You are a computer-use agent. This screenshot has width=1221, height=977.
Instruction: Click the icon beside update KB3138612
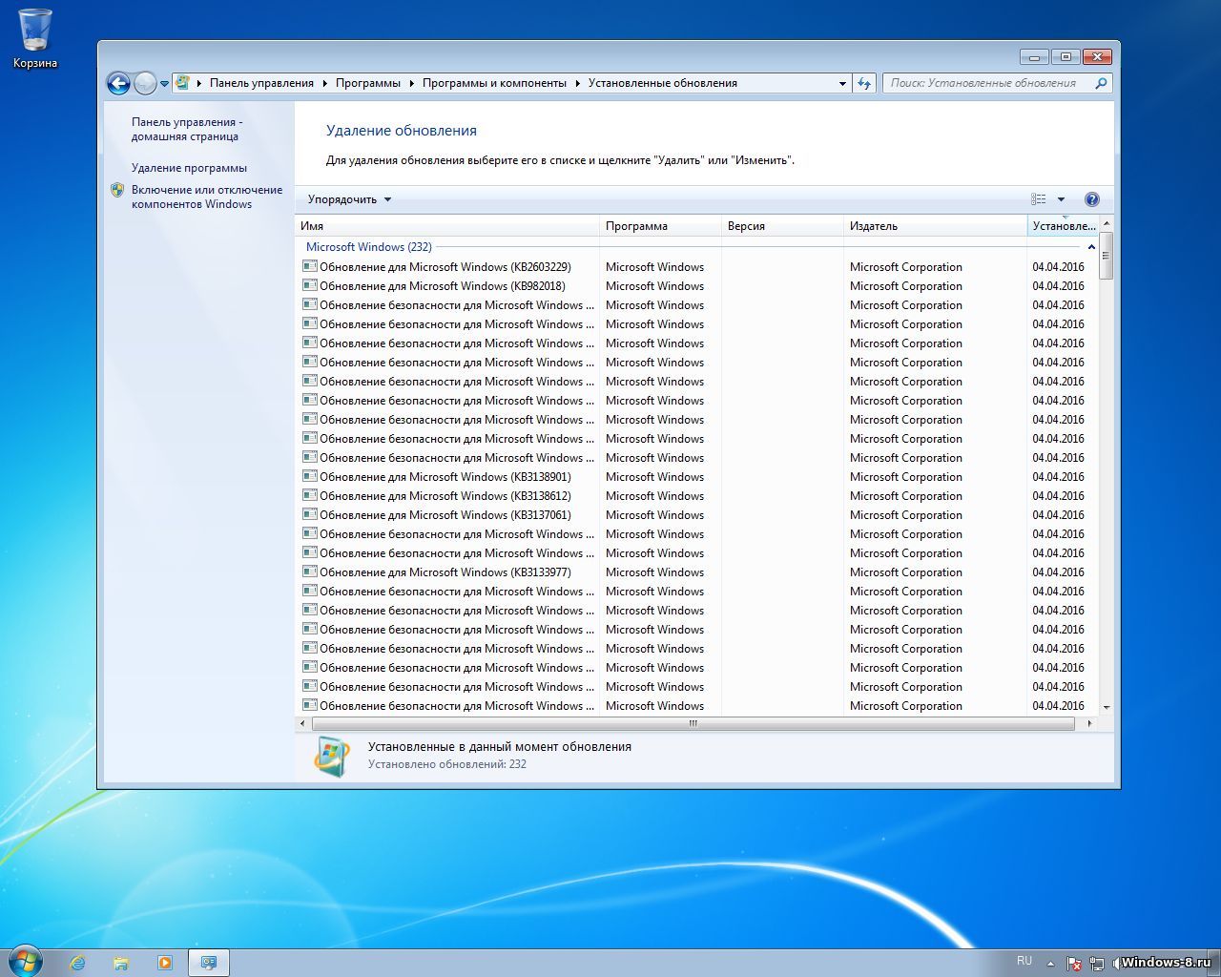(310, 495)
